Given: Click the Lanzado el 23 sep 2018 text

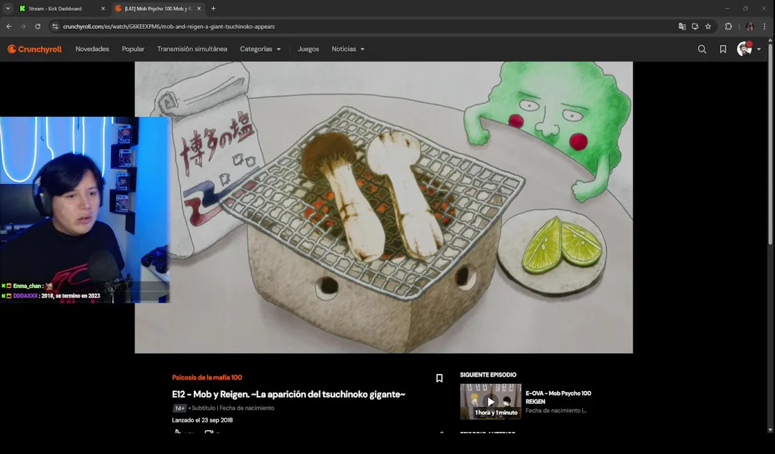Looking at the screenshot, I should (x=202, y=420).
